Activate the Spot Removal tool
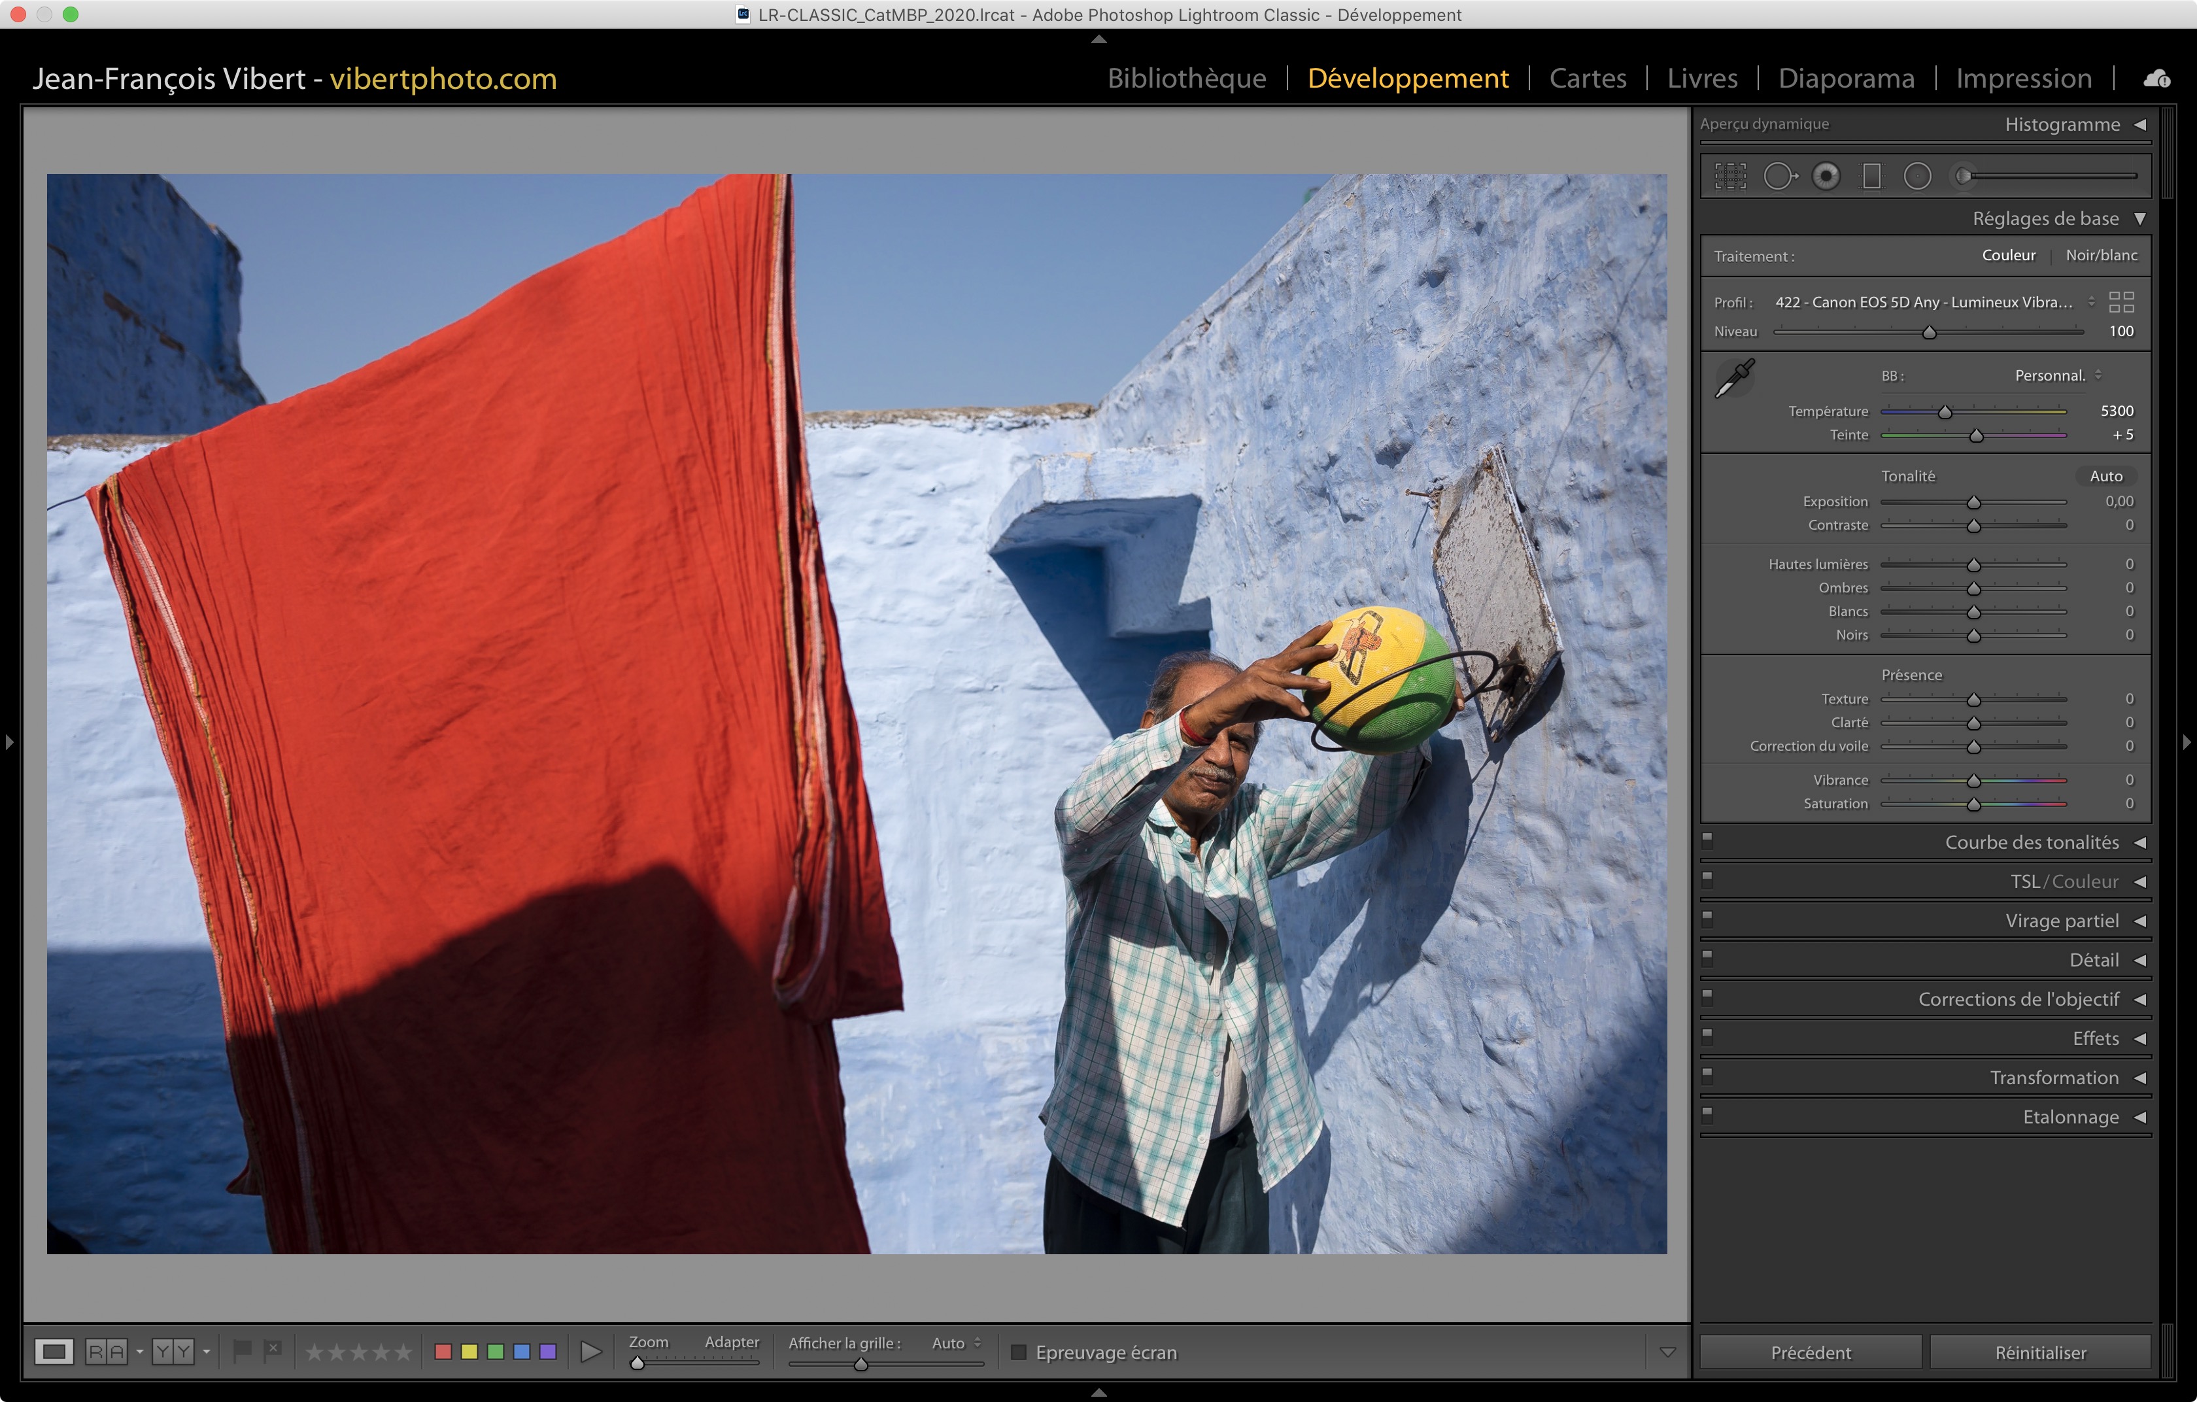 (x=1779, y=176)
